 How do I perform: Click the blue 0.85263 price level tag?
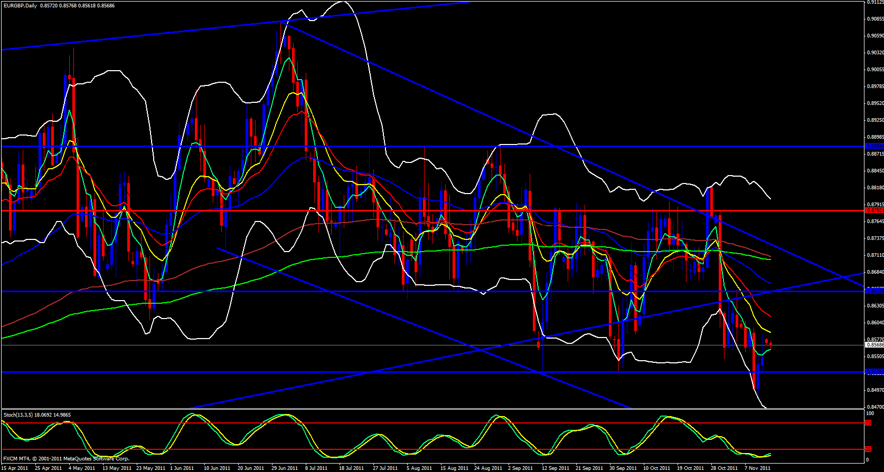pyautogui.click(x=874, y=372)
